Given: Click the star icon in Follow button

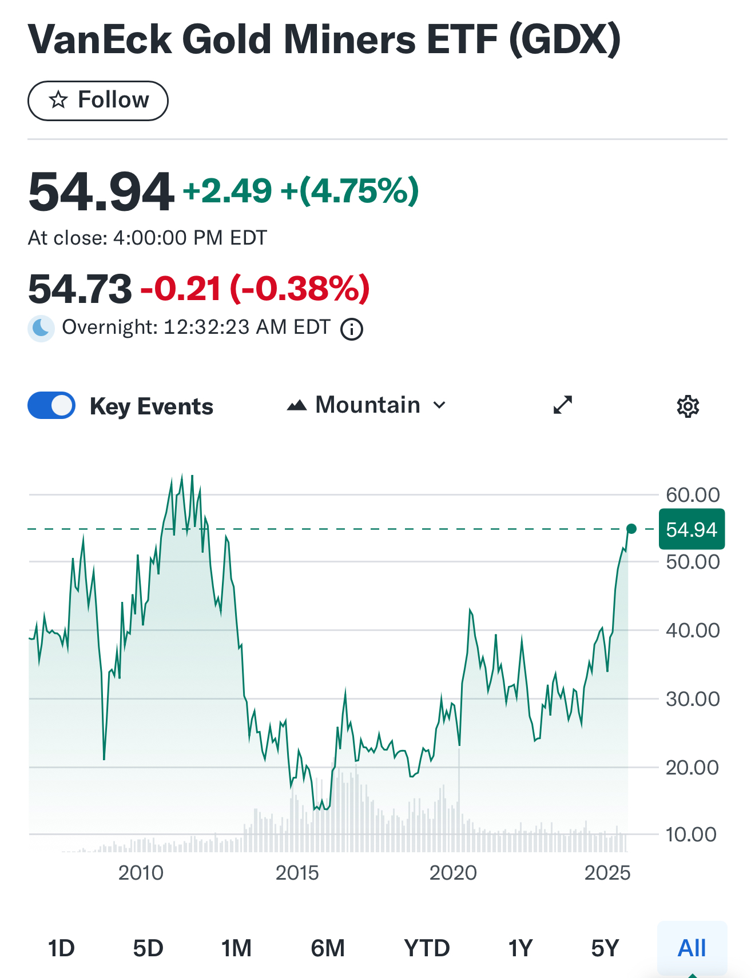Looking at the screenshot, I should [x=58, y=101].
